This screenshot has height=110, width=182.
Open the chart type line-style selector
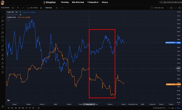click(23, 8)
